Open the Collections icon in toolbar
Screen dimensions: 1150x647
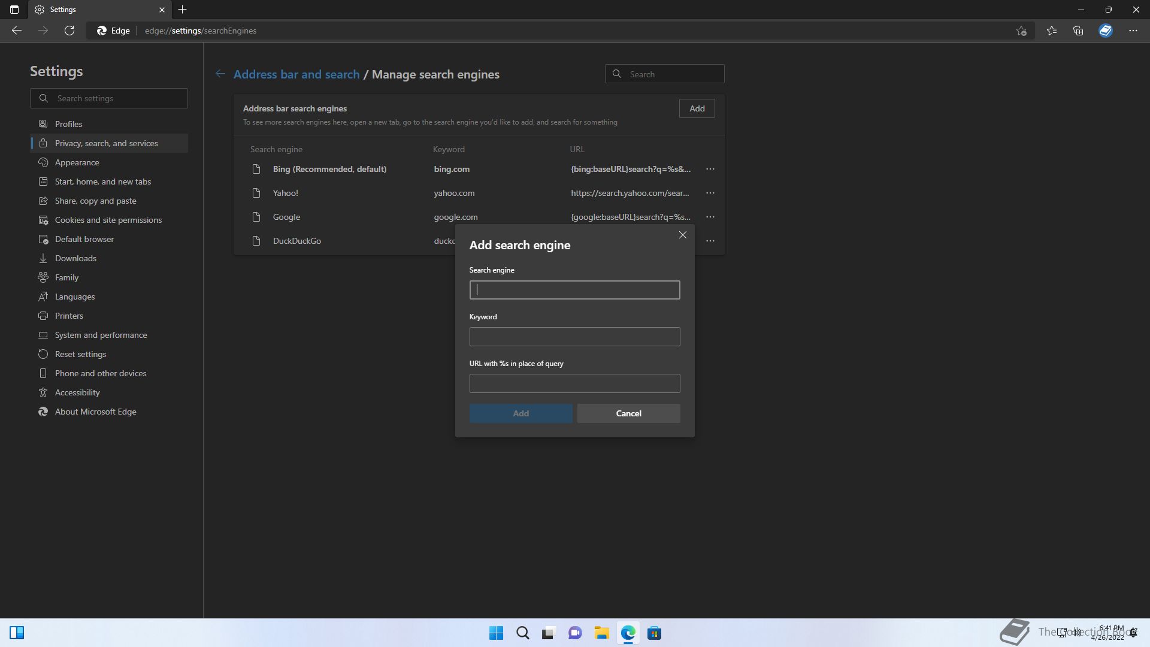tap(1078, 31)
